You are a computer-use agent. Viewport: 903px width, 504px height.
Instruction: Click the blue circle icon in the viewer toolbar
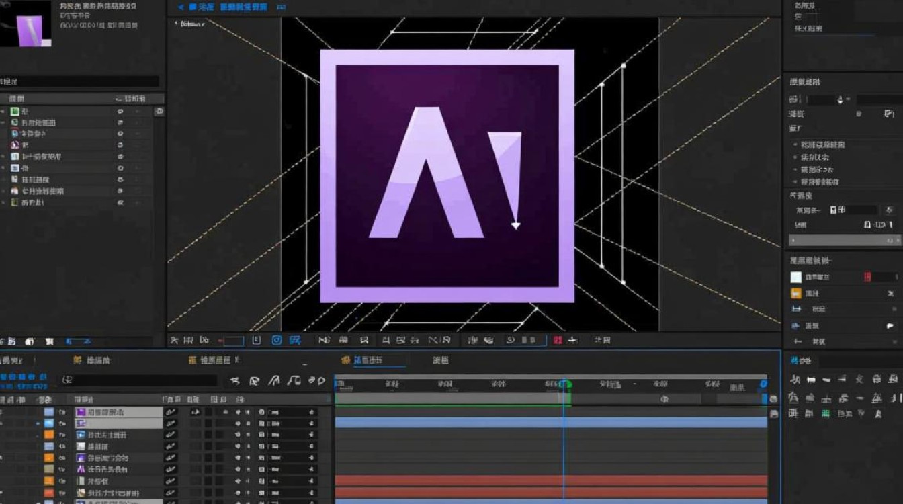[x=276, y=340]
